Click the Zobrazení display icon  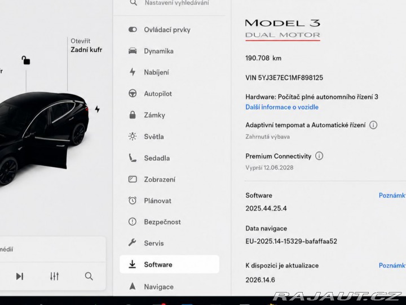coord(133,179)
